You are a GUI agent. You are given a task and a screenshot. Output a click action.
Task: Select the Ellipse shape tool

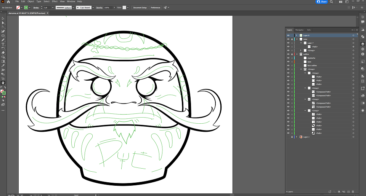[3, 36]
